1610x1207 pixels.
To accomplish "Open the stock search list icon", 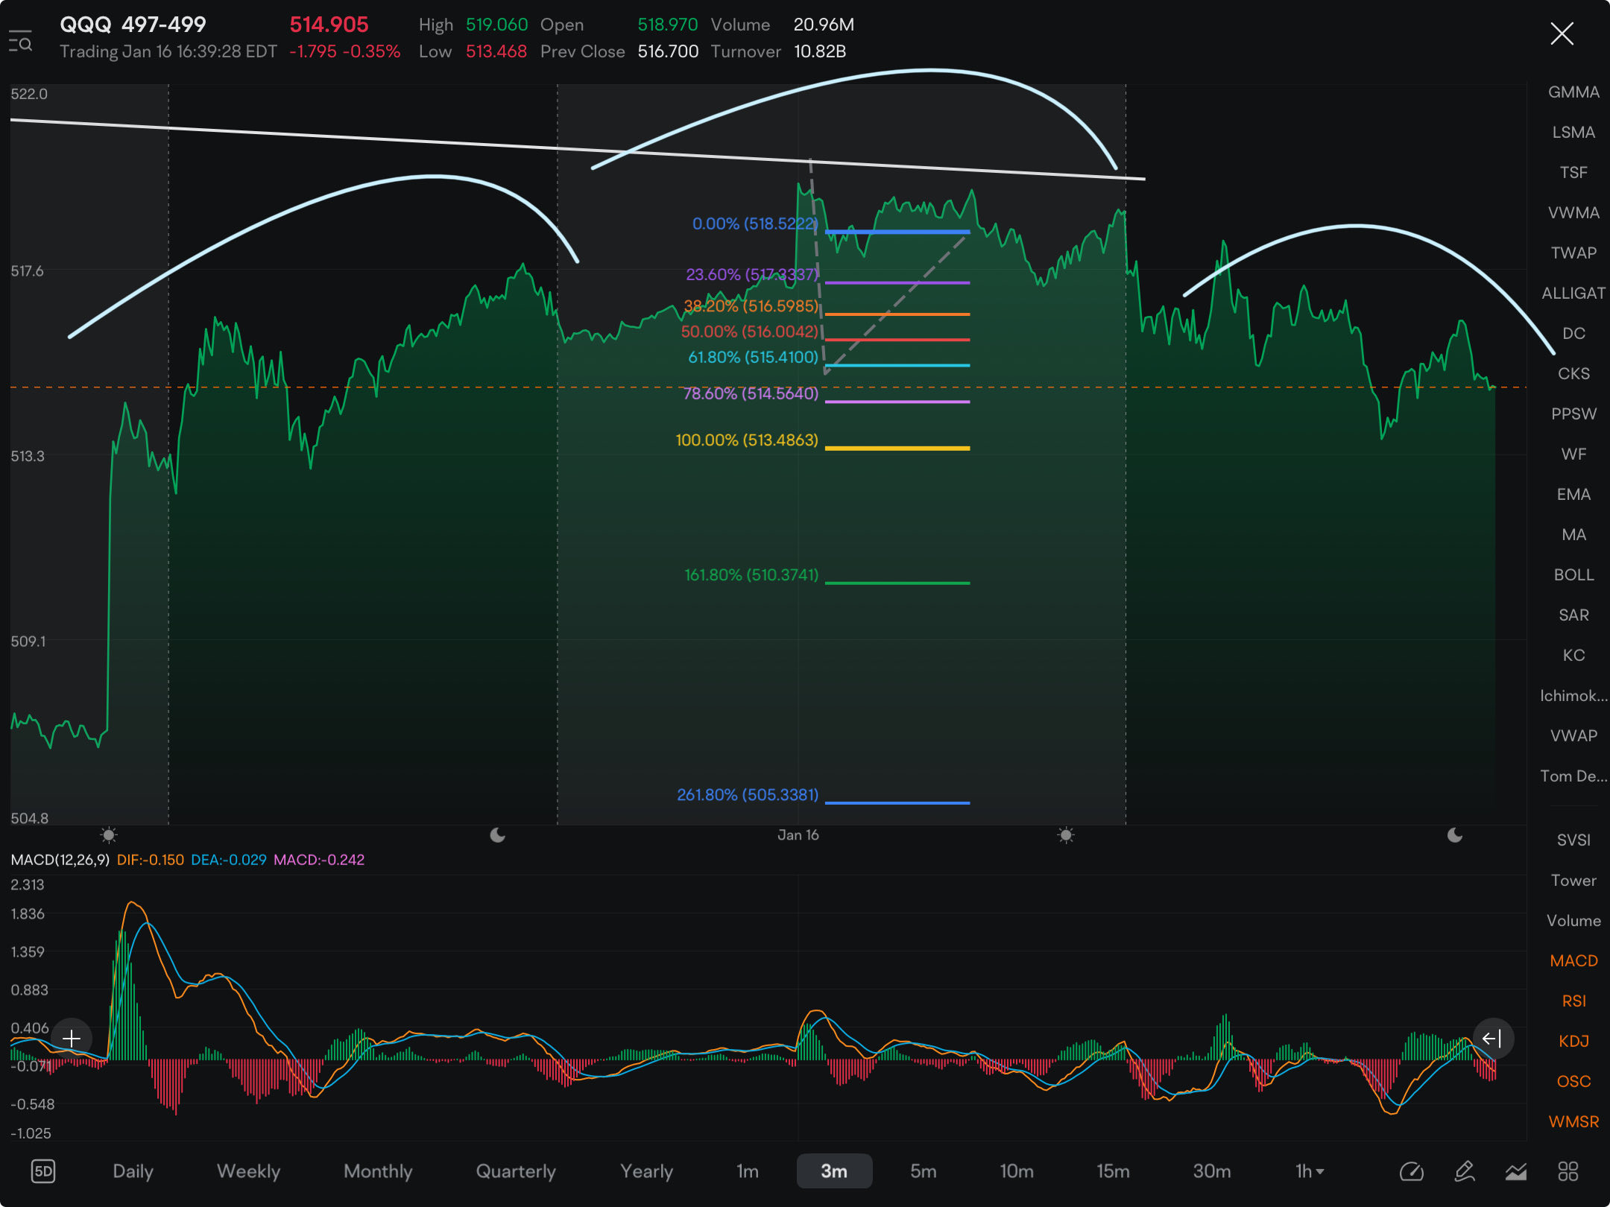I will click(20, 41).
